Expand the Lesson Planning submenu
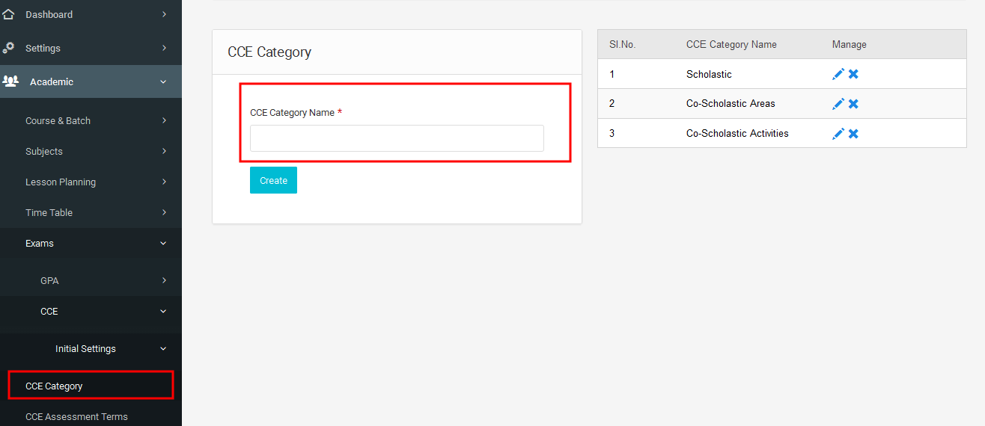Viewport: 985px width, 426px height. click(164, 182)
